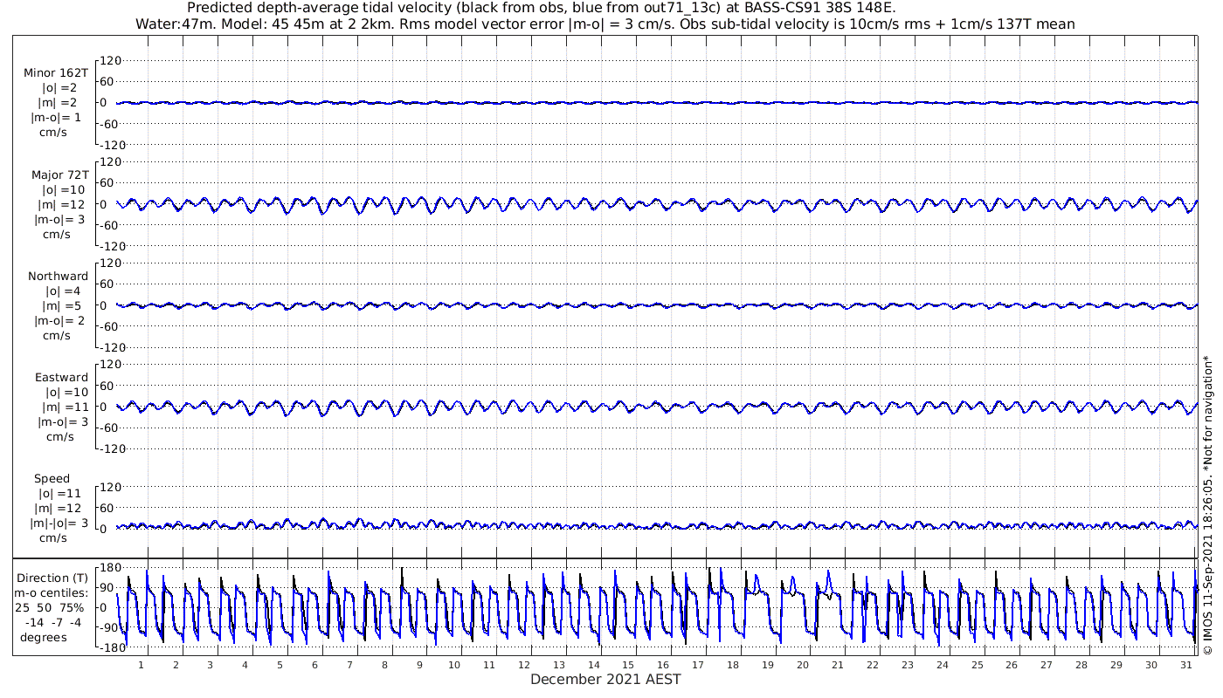This screenshot has width=1223, height=698.
Task: Click day 21 on the date axis
Action: point(838,665)
